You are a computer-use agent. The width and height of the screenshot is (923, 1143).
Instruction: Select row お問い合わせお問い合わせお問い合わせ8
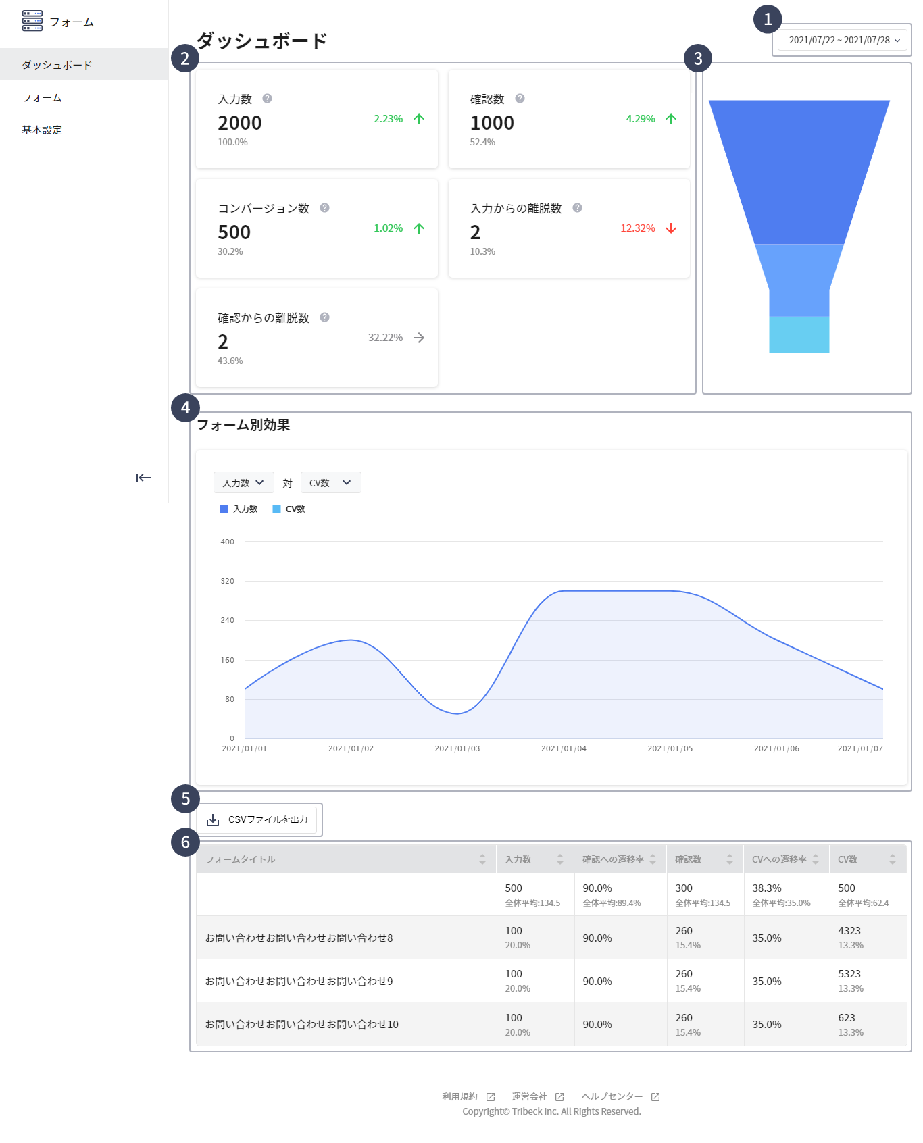pos(551,938)
